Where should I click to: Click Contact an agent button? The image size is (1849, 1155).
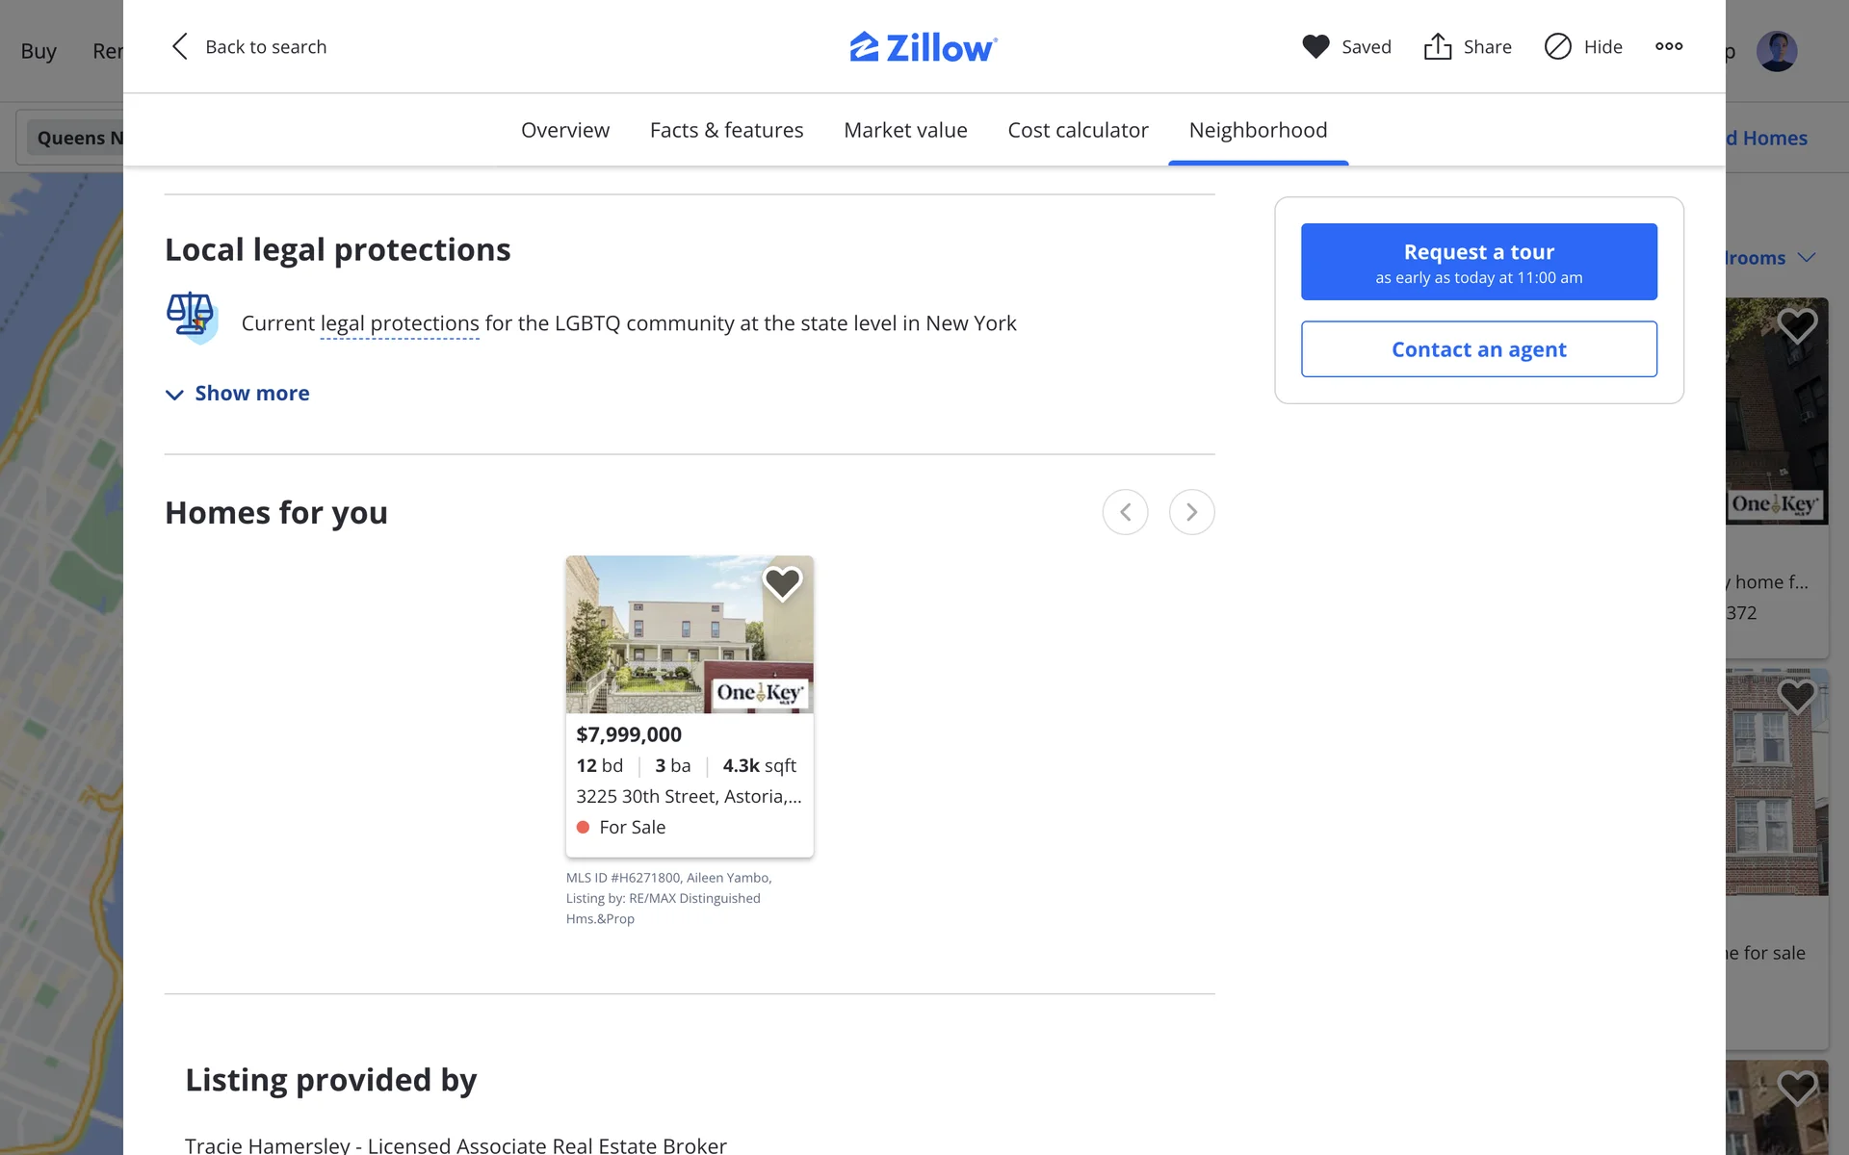[1478, 349]
